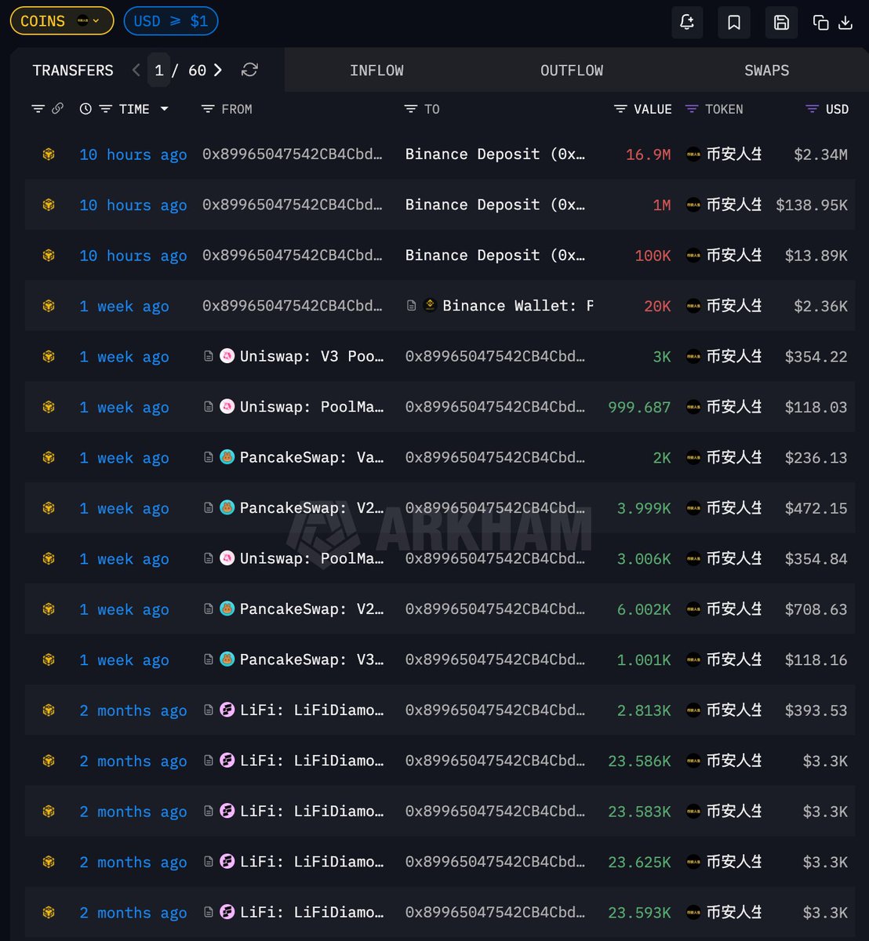Click the Binance Wallet logo icon
The width and height of the screenshot is (869, 941).
[430, 306]
